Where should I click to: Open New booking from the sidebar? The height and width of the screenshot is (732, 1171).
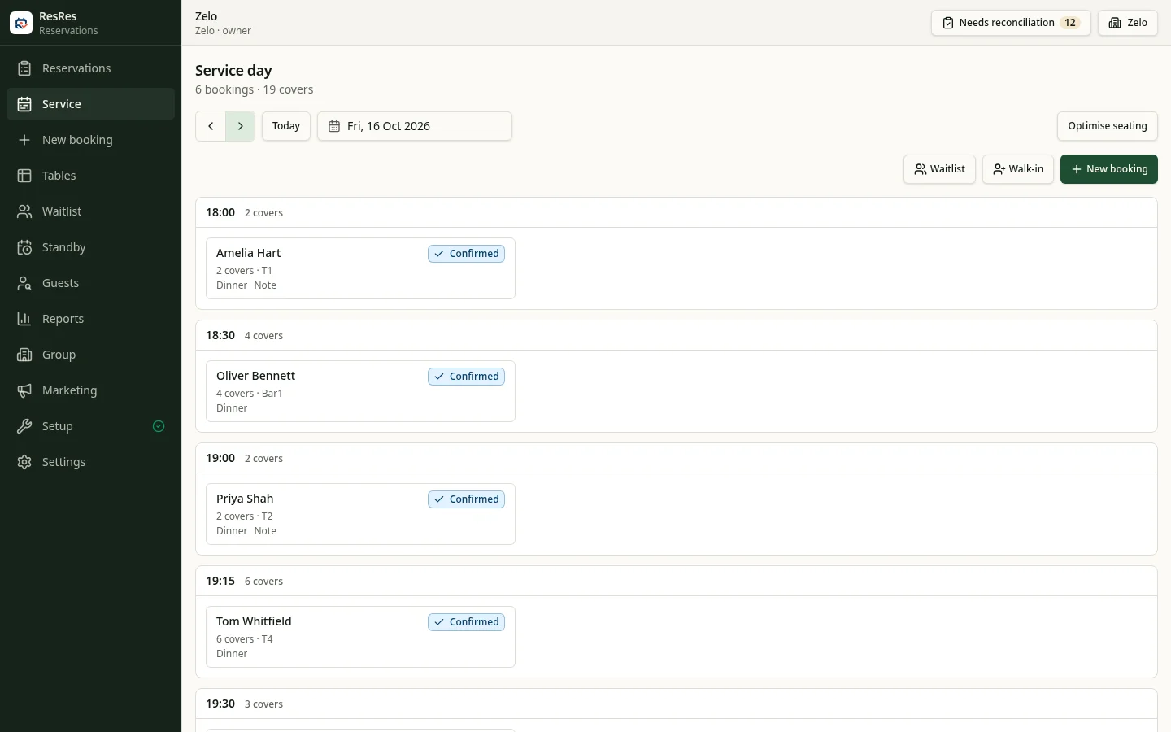(x=90, y=140)
